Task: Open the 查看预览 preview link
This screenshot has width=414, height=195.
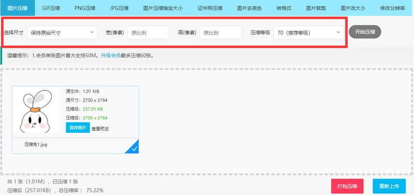Action: (x=100, y=129)
